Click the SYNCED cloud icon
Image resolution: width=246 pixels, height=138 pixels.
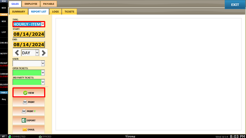pos(40,136)
